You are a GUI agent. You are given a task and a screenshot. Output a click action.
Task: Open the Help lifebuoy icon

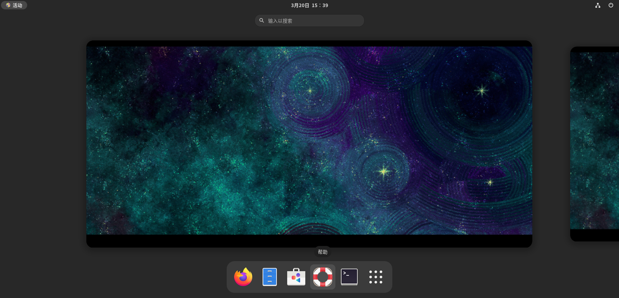click(x=323, y=277)
